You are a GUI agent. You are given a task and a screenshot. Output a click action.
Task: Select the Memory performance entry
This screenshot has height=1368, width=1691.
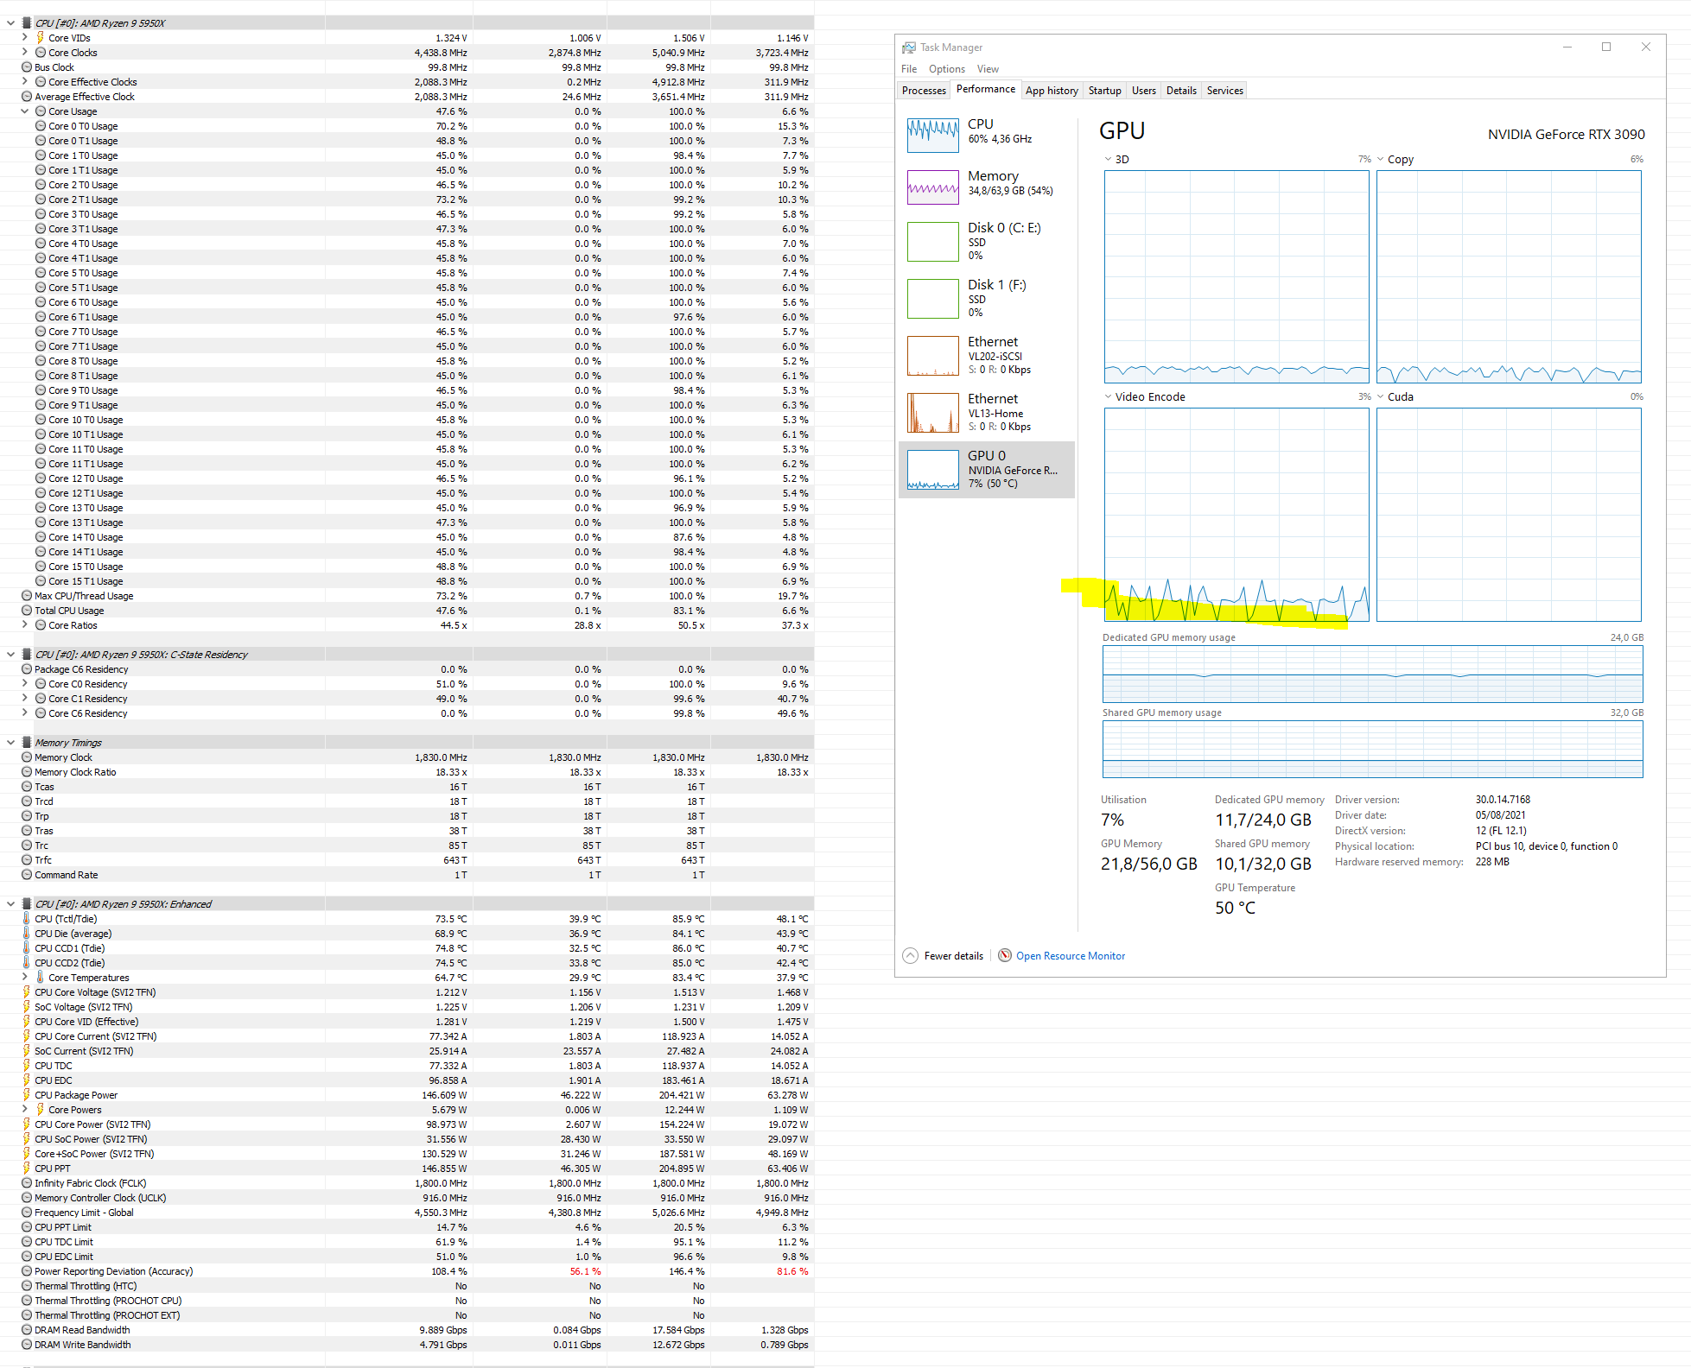pyautogui.click(x=987, y=186)
